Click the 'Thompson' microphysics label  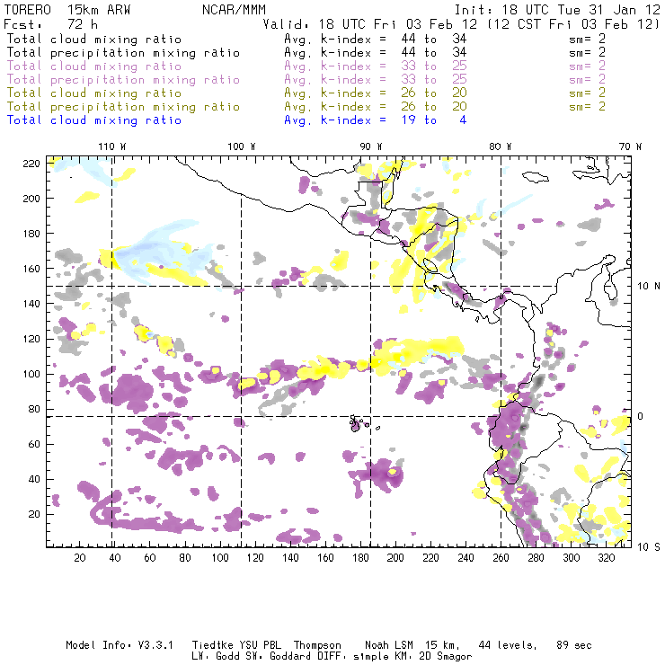coord(317,645)
